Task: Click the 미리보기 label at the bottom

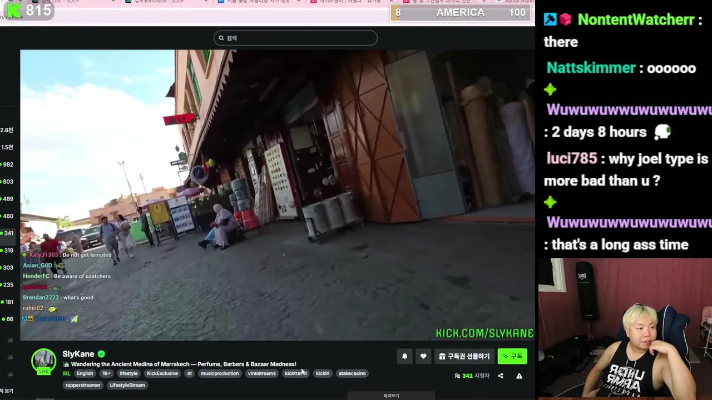Action: tap(391, 396)
